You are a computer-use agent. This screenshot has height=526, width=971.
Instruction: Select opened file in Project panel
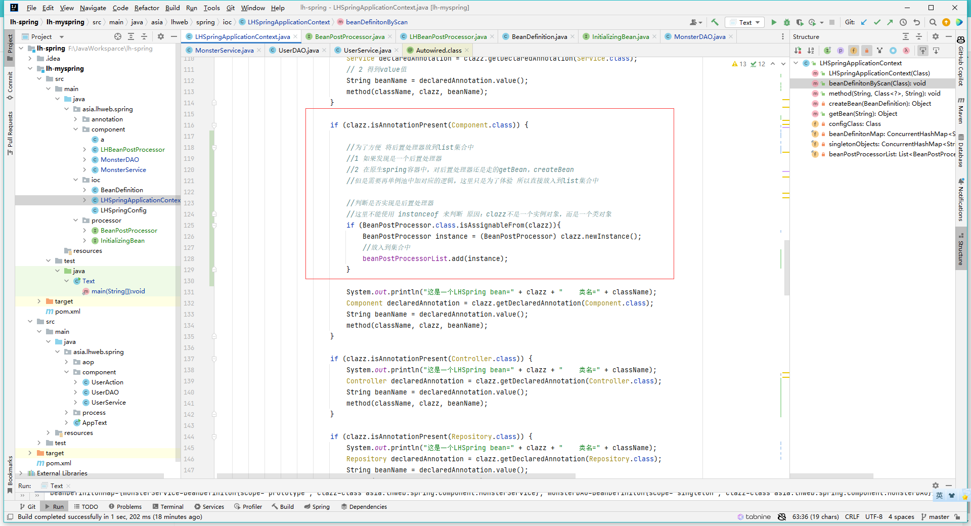pyautogui.click(x=118, y=36)
